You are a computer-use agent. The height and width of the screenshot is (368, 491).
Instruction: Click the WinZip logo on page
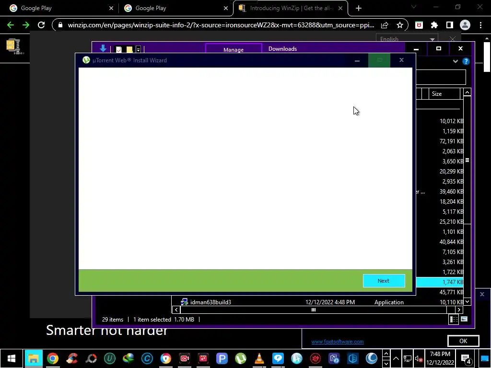click(14, 46)
